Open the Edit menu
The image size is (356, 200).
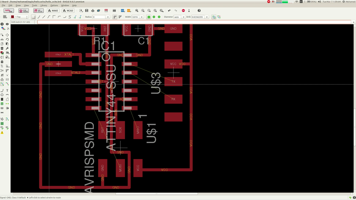point(10,6)
